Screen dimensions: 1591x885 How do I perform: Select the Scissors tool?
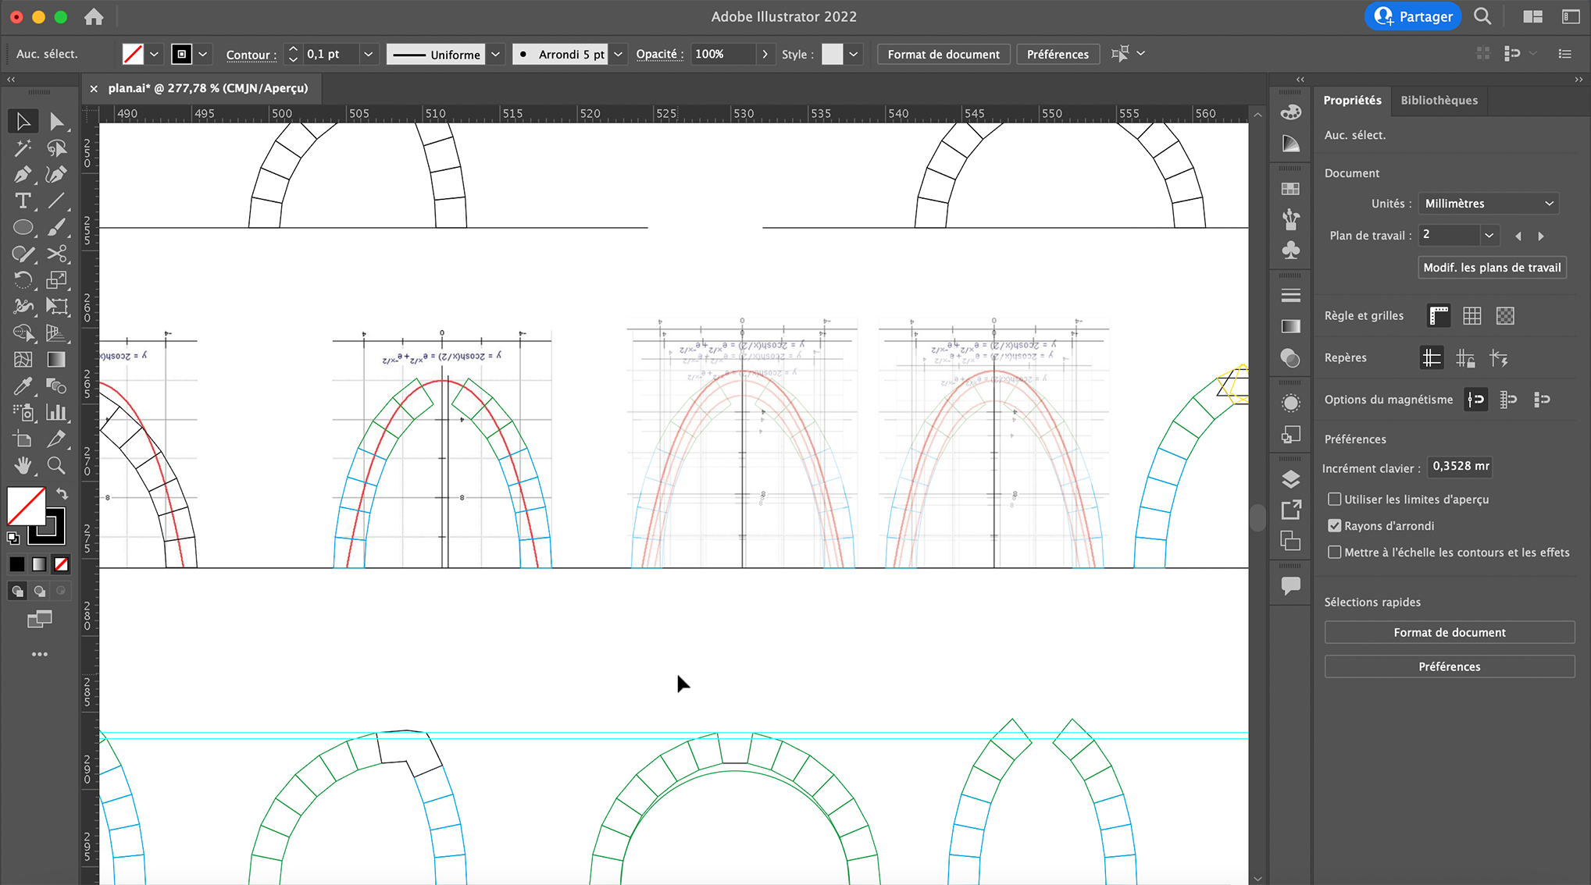[55, 254]
